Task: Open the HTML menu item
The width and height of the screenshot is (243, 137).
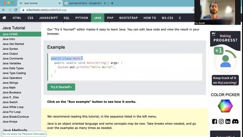Action: (x=17, y=18)
